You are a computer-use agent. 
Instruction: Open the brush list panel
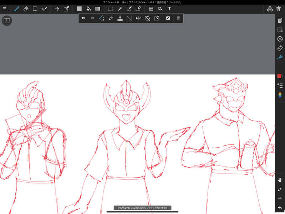pos(280,85)
